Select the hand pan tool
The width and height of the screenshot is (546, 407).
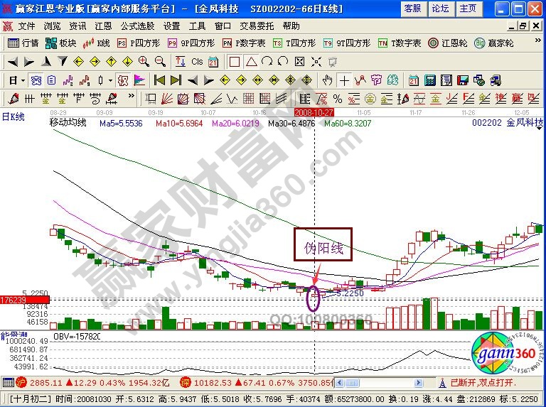click(x=327, y=80)
